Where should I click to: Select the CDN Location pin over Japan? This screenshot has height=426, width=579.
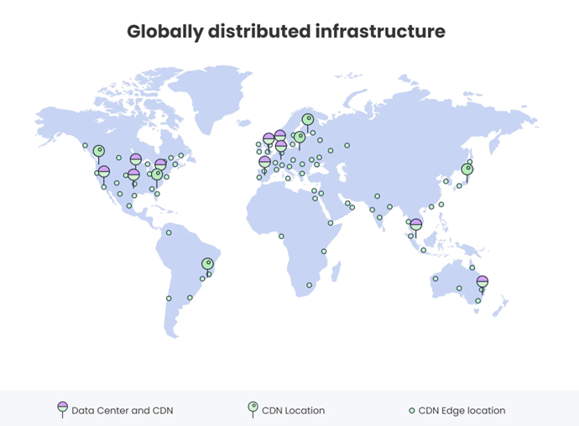[x=467, y=169]
